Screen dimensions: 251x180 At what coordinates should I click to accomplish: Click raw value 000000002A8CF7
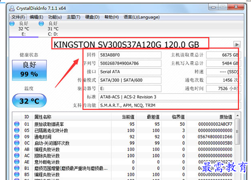[215, 124]
